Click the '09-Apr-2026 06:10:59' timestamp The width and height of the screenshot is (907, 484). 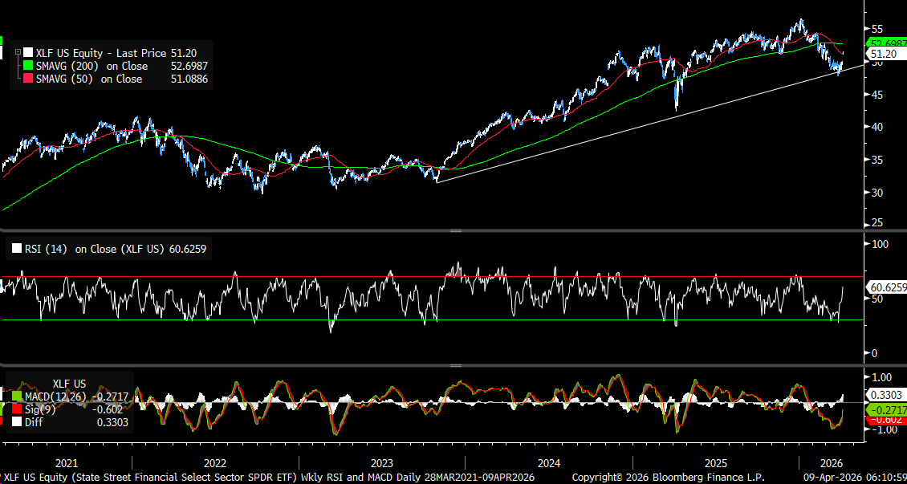(855, 478)
